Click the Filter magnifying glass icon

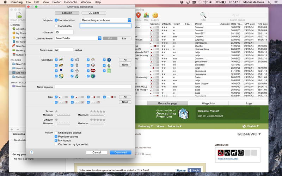click(x=203, y=15)
